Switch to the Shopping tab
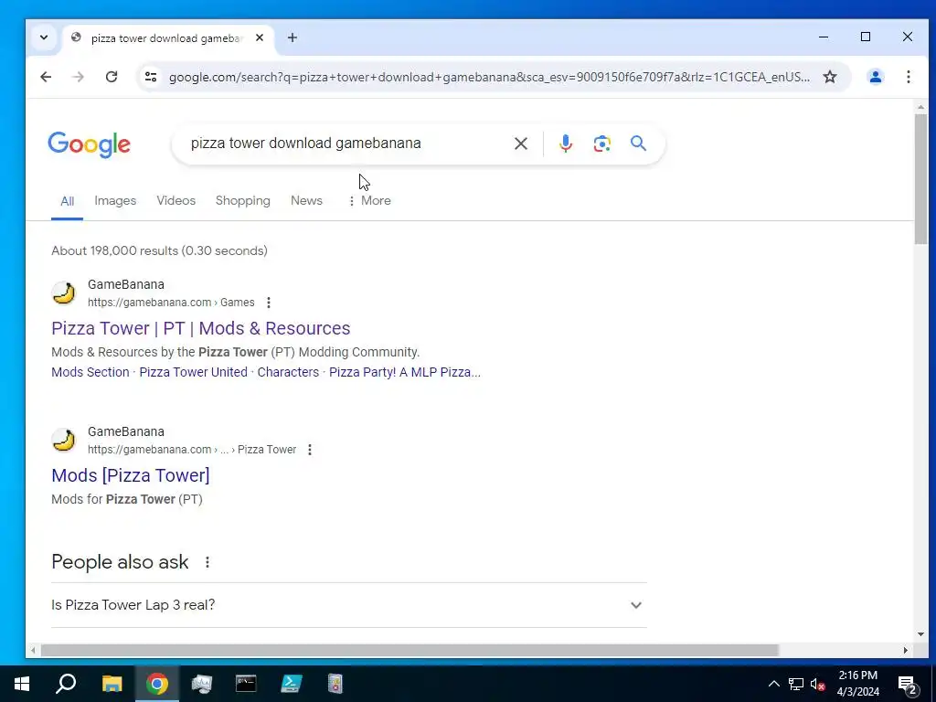The height and width of the screenshot is (702, 936). pyautogui.click(x=243, y=200)
